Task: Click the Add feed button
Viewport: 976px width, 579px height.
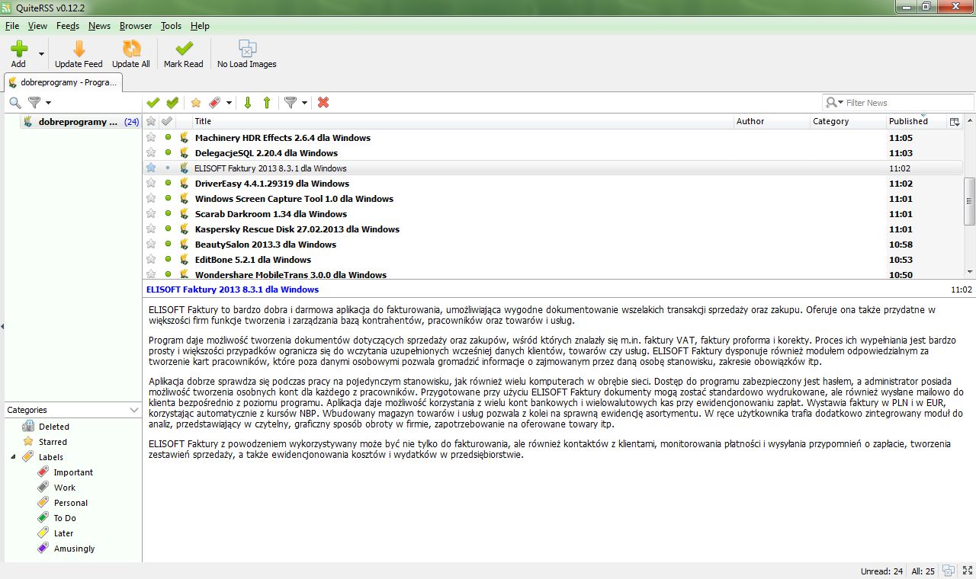Action: (x=18, y=54)
